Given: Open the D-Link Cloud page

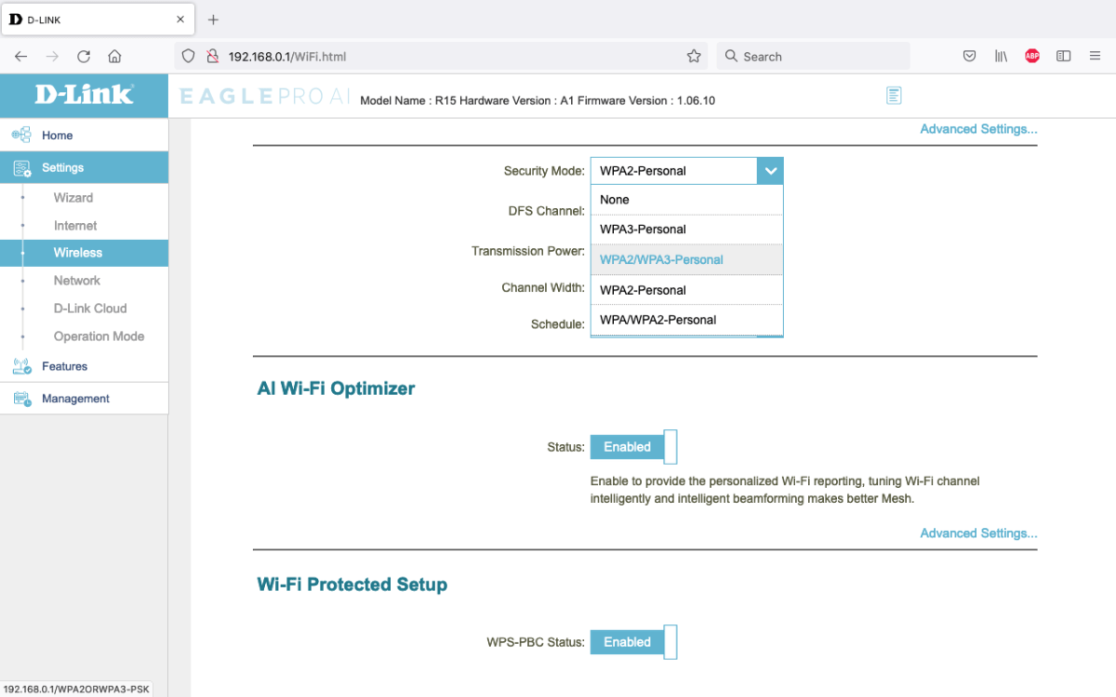Looking at the screenshot, I should point(90,309).
